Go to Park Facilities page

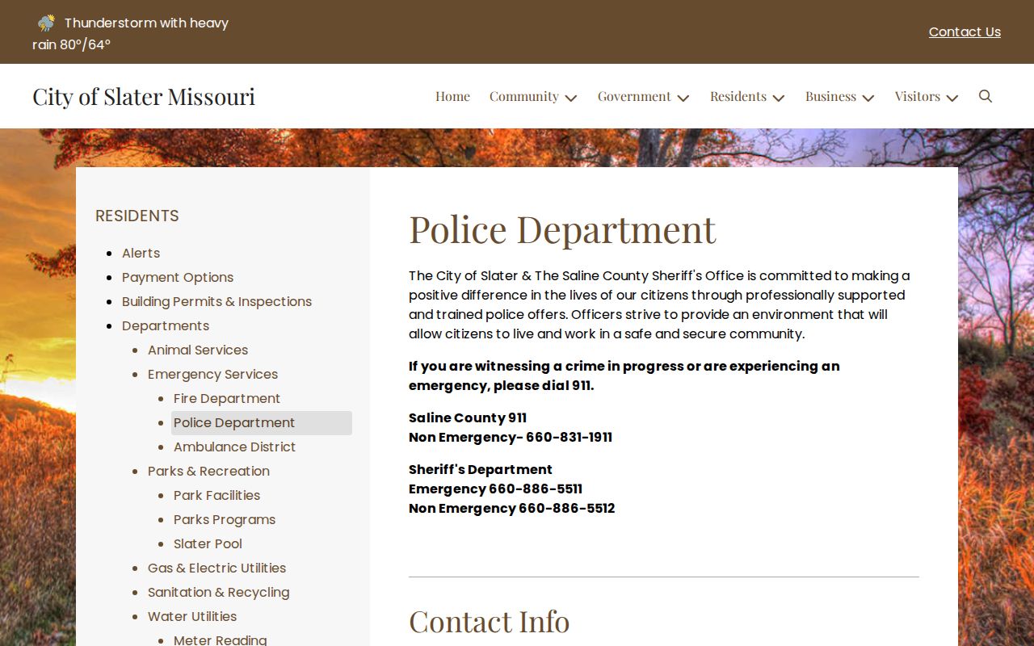click(x=216, y=495)
